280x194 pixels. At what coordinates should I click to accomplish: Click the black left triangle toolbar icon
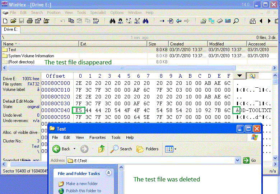(261, 21)
